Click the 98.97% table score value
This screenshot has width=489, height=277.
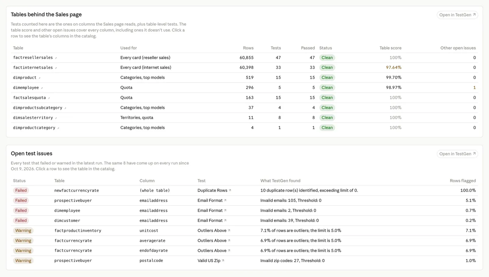pos(394,88)
